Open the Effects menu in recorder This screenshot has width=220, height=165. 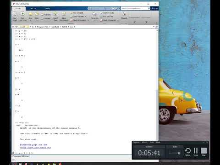(x=144, y=143)
